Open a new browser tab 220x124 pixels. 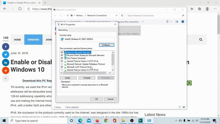(x=45, y=3)
